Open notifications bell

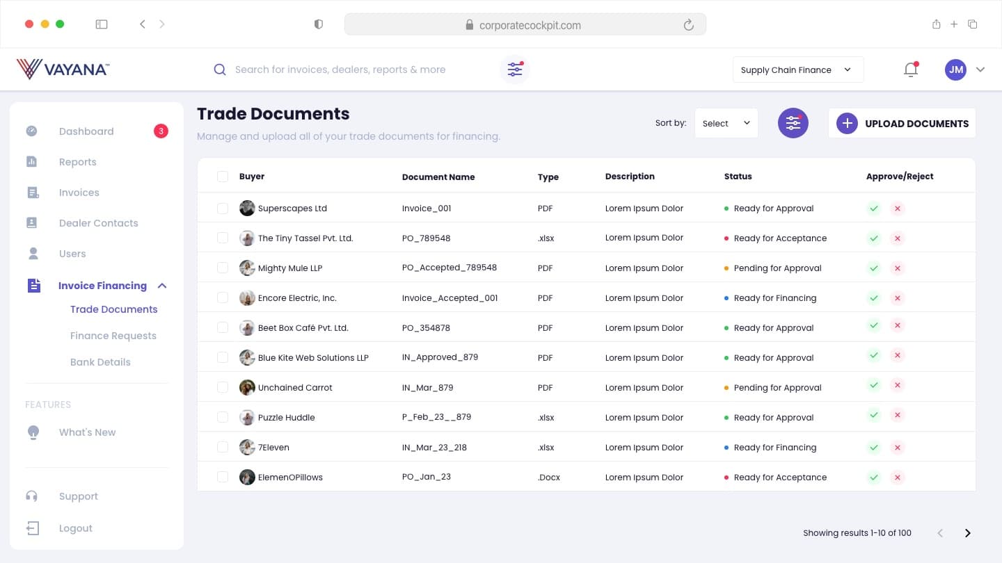pos(911,70)
